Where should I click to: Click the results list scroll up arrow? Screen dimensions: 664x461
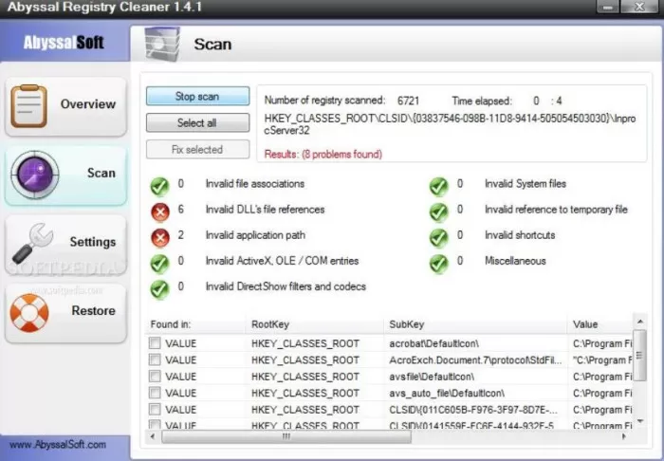[x=640, y=322]
